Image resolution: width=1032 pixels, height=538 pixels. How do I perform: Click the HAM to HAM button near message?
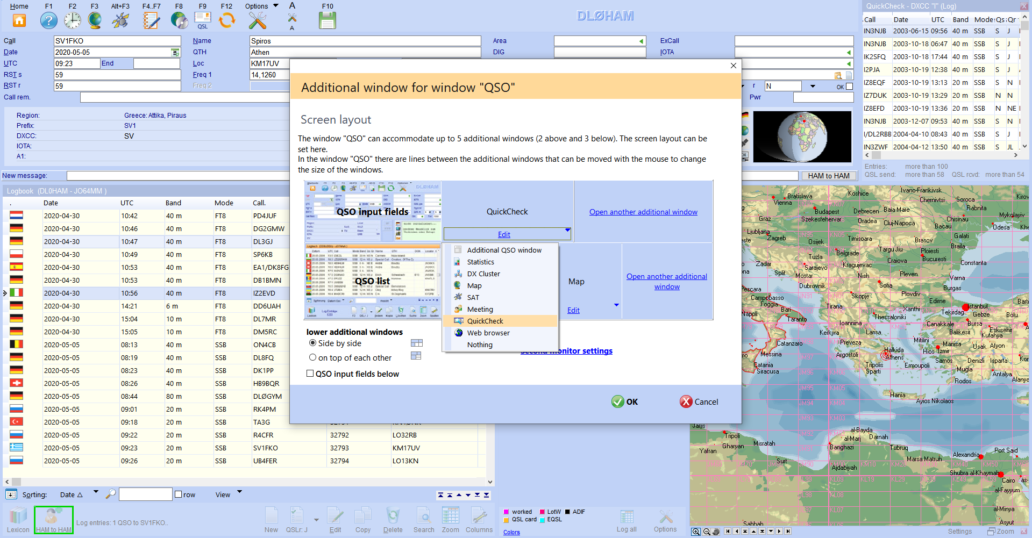[829, 176]
